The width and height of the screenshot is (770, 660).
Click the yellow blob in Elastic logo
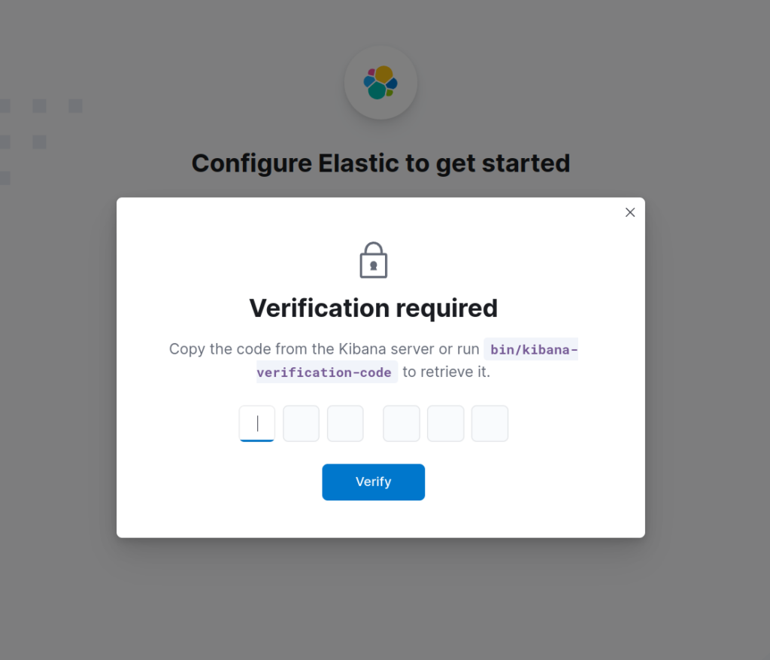384,75
